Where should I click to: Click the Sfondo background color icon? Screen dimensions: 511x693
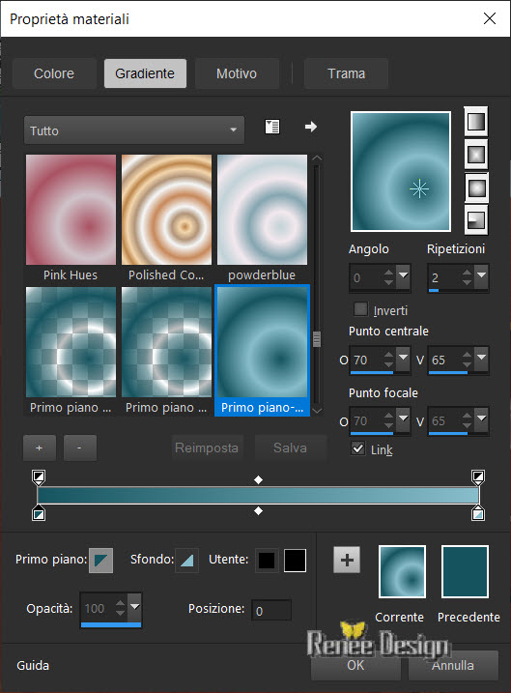[x=186, y=561]
